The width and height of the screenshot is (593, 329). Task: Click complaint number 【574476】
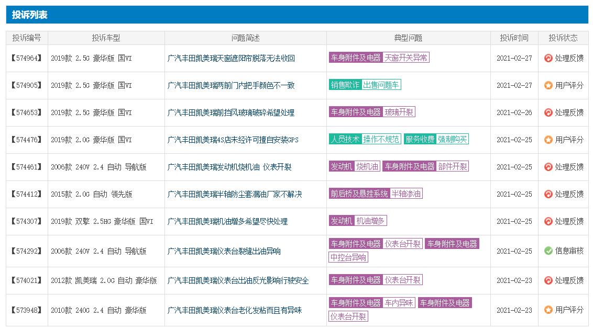click(27, 140)
